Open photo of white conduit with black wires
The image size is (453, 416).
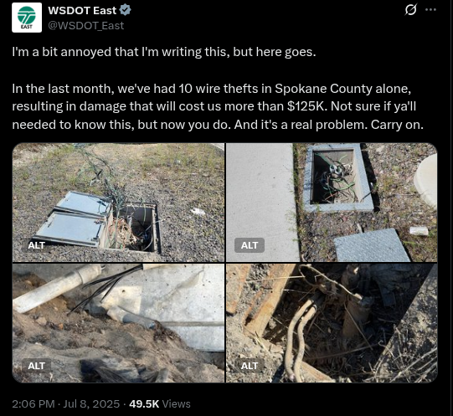118,323
